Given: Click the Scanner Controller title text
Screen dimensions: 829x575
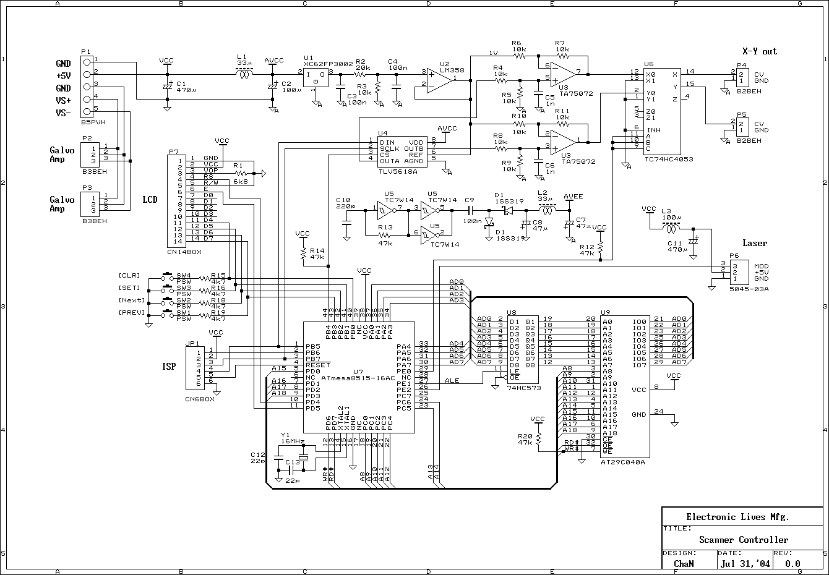Looking at the screenshot, I should [x=744, y=539].
